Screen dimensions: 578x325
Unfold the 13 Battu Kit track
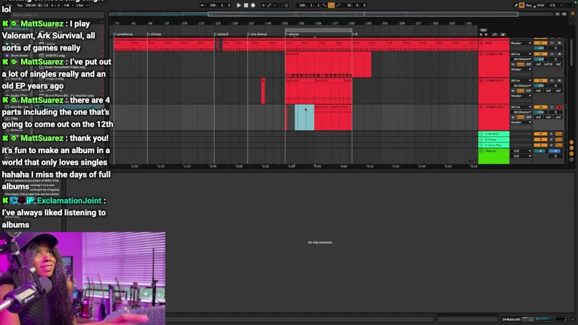click(481, 80)
